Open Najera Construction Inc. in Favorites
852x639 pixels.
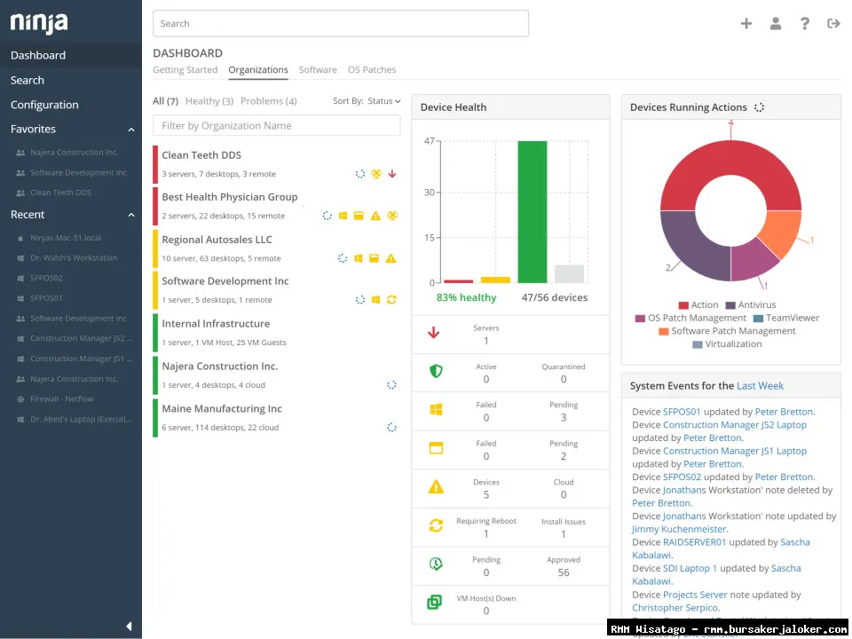pos(74,153)
